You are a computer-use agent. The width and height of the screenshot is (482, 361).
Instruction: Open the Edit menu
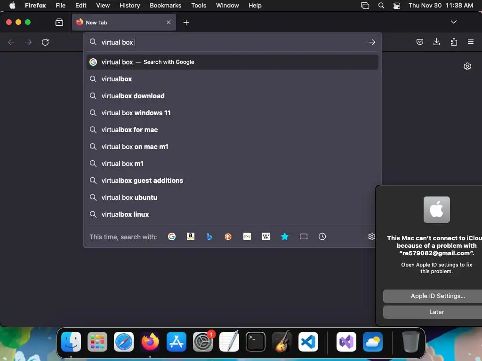click(x=80, y=5)
